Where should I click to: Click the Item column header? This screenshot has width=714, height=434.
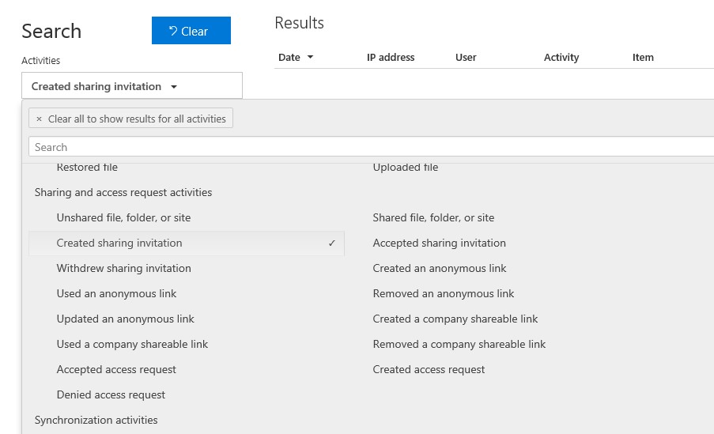tap(643, 58)
